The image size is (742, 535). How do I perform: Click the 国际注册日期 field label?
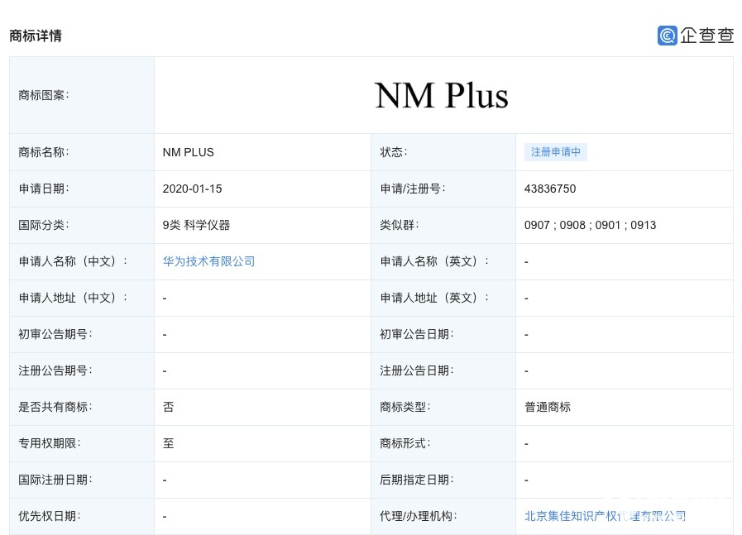[x=55, y=480]
